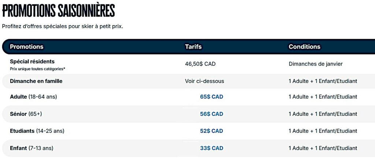
Task: Click the Voir ci-dessous text
Action: tap(204, 81)
